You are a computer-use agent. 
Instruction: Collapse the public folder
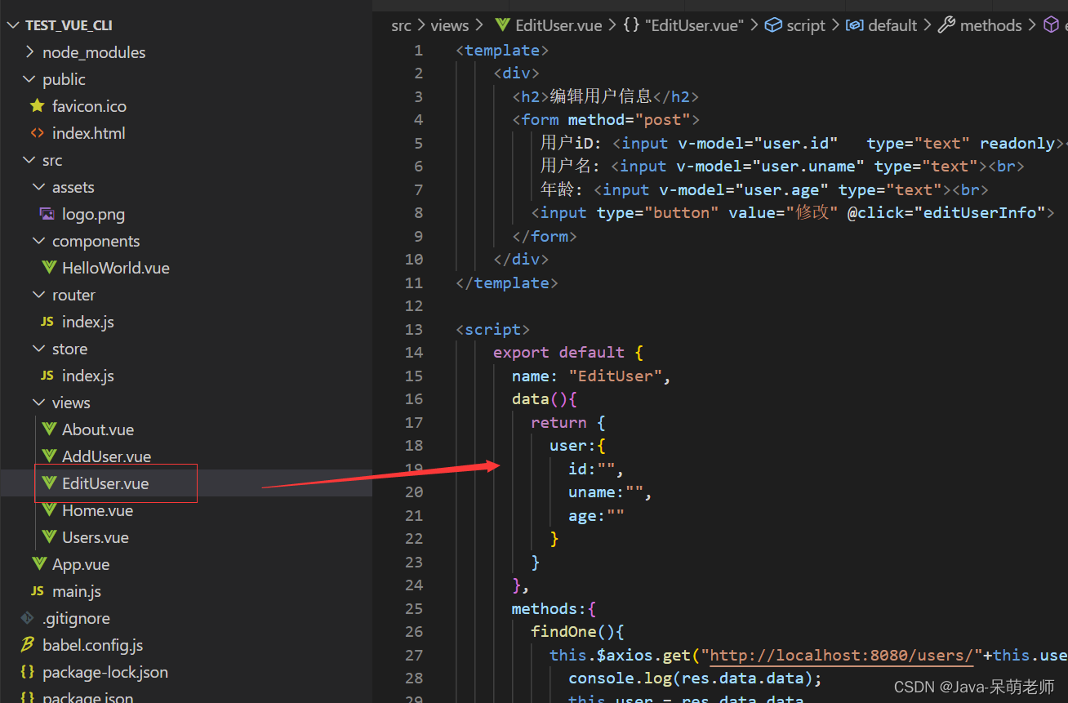30,79
